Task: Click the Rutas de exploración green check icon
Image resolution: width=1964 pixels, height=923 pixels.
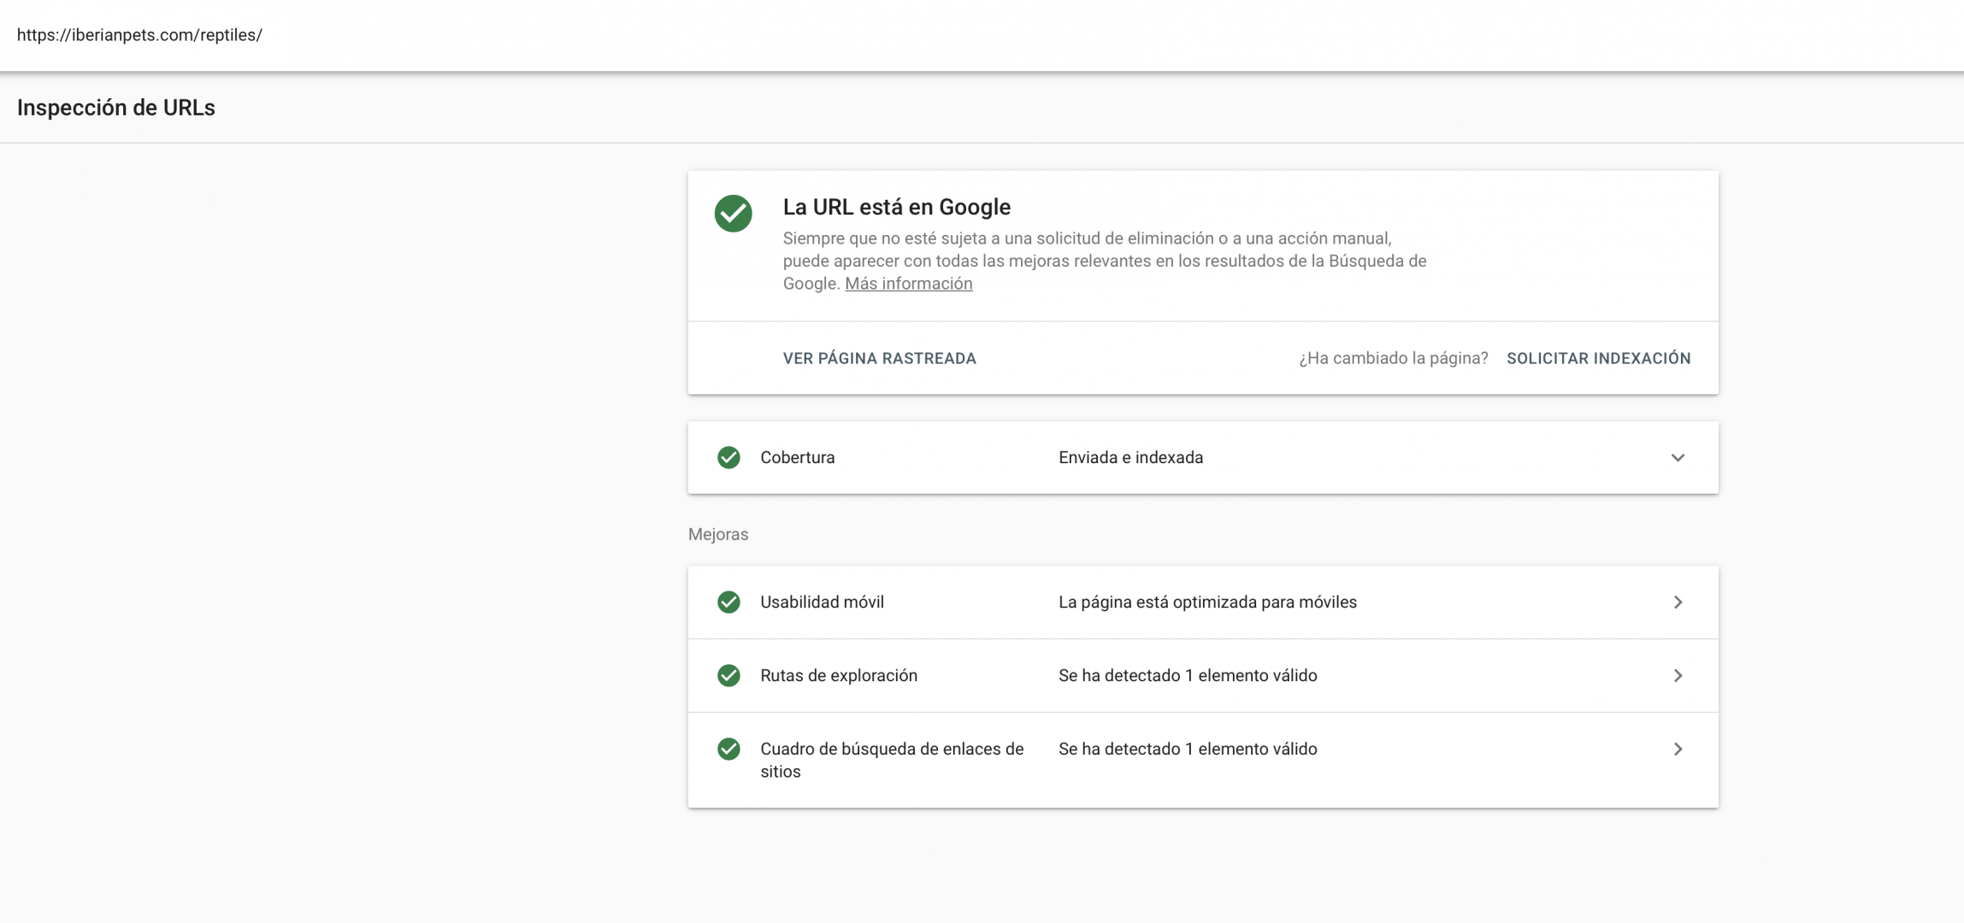Action: 728,676
